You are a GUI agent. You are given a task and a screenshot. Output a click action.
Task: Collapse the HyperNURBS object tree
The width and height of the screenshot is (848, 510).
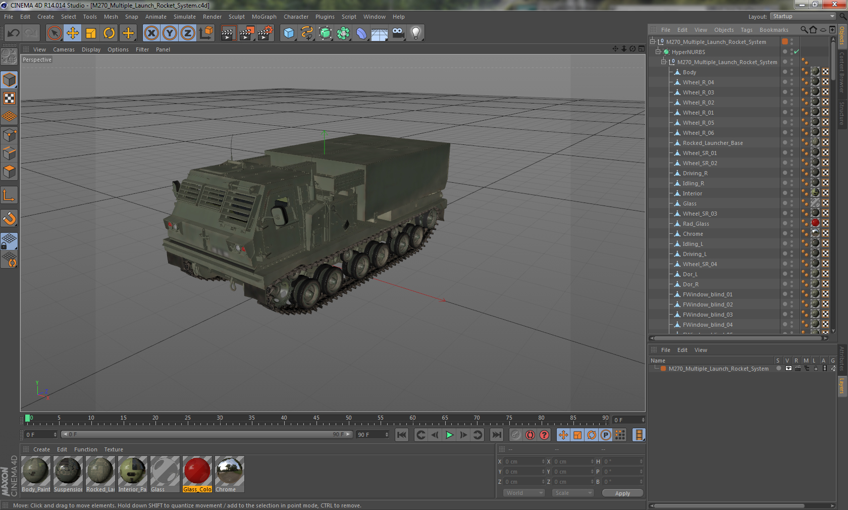tap(658, 52)
